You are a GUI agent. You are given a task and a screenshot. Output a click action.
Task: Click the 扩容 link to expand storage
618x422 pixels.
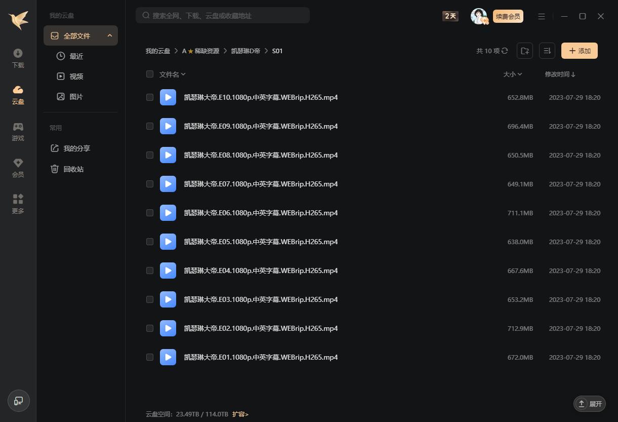pos(240,414)
